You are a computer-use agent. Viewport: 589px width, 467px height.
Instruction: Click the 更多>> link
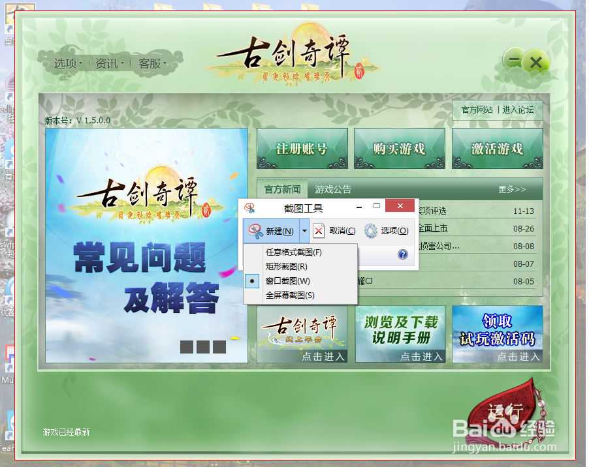click(x=512, y=189)
